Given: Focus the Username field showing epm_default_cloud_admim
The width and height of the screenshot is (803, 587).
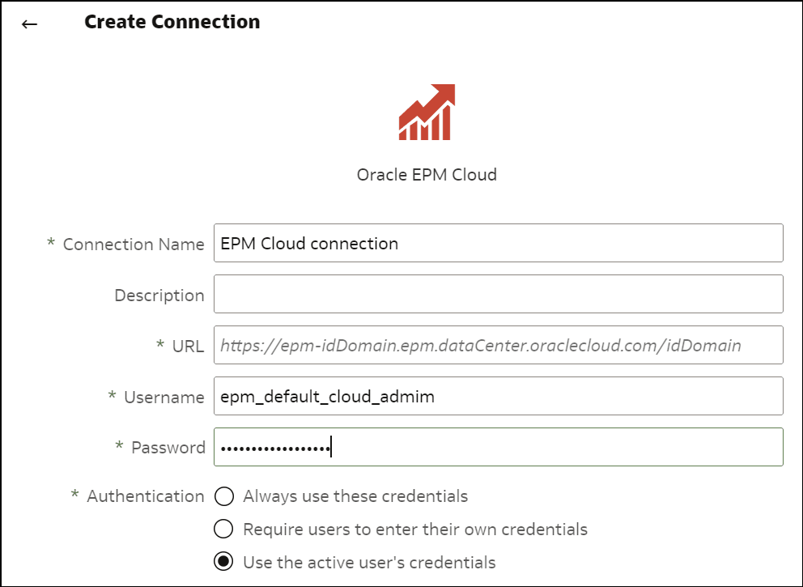Looking at the screenshot, I should [499, 396].
